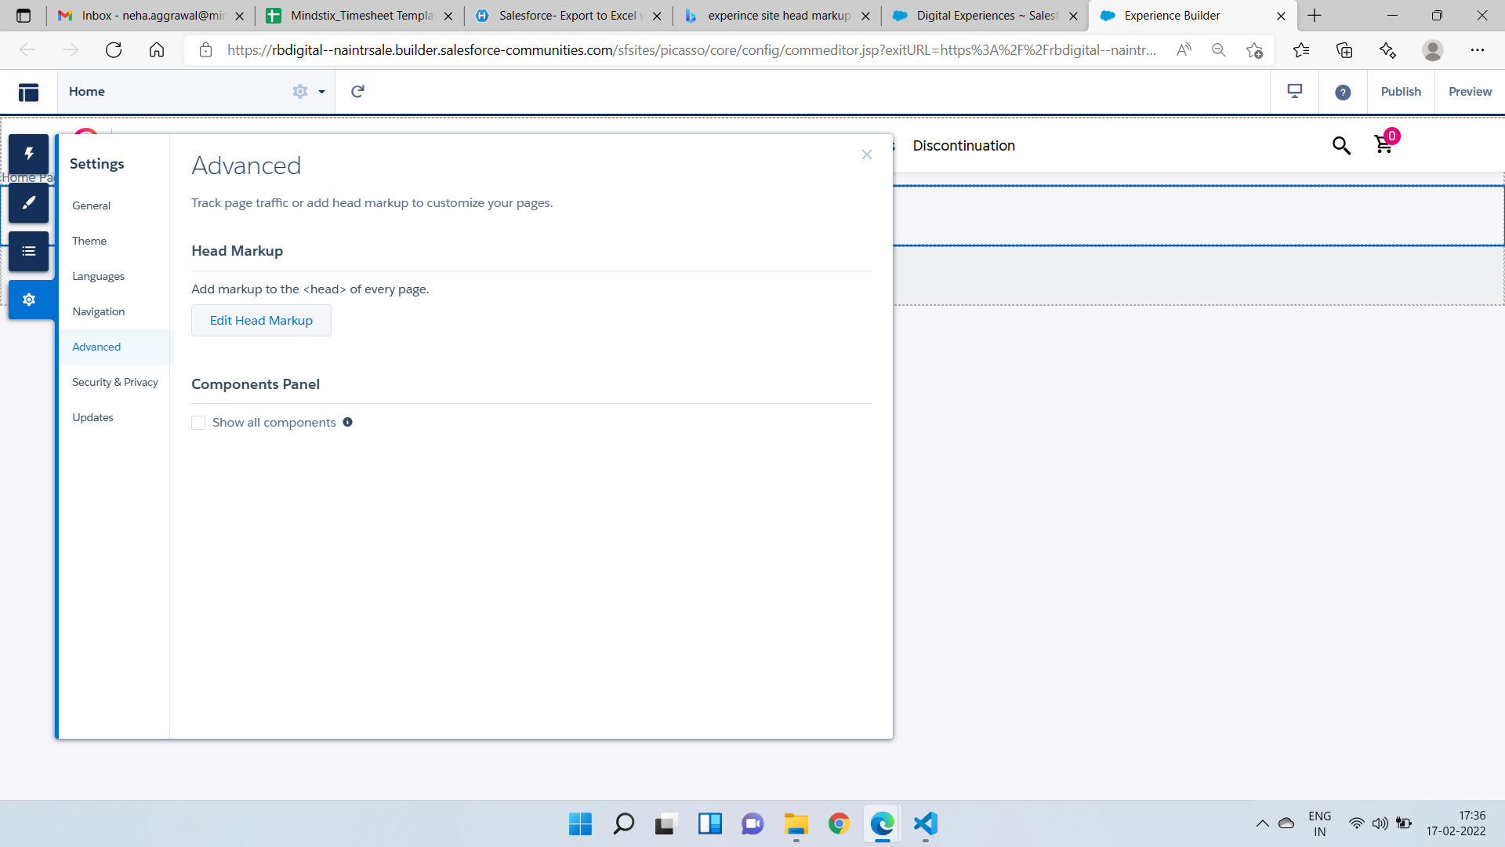This screenshot has width=1505, height=847.
Task: Click the Edit Head Markup button
Action: coord(261,320)
